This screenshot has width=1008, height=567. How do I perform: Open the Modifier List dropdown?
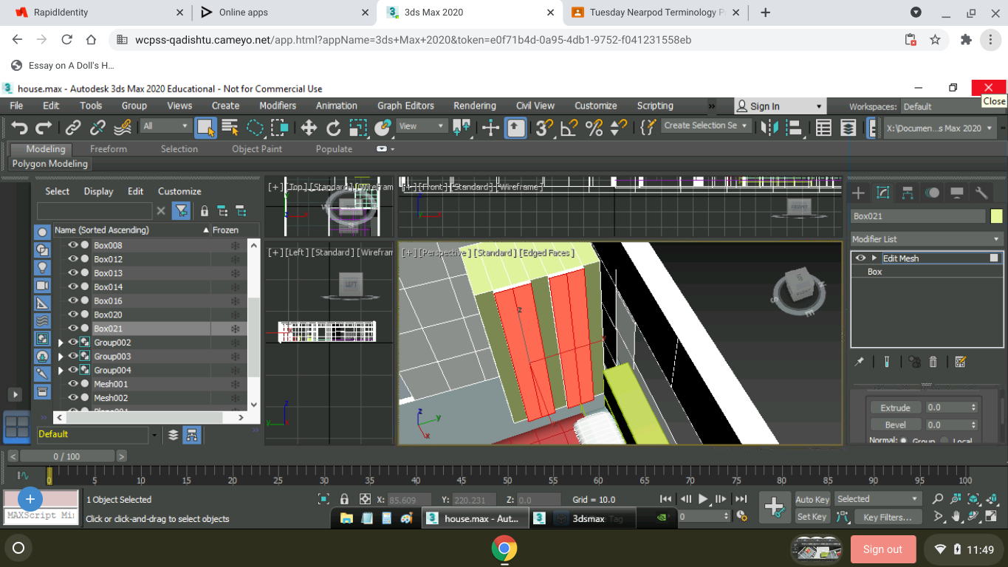(x=926, y=239)
